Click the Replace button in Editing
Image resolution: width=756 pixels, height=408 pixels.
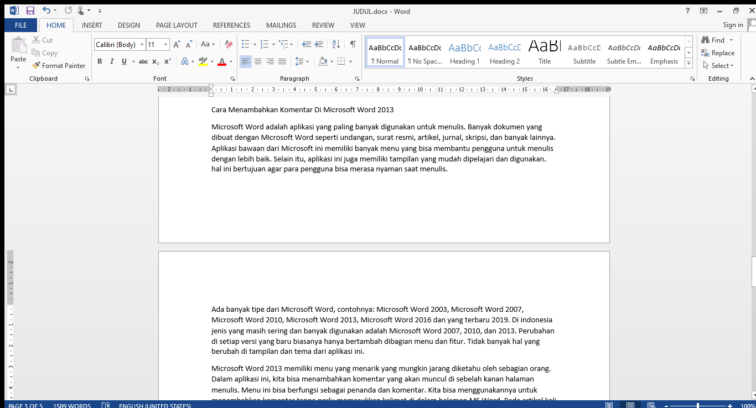(x=718, y=53)
